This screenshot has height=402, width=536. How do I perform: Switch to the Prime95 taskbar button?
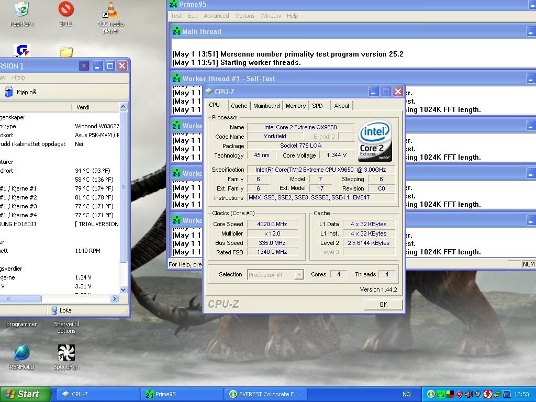pos(182,394)
